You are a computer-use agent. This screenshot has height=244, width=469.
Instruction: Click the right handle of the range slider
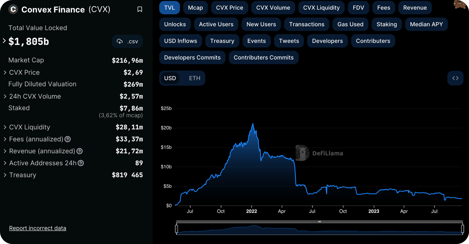[x=462, y=229]
